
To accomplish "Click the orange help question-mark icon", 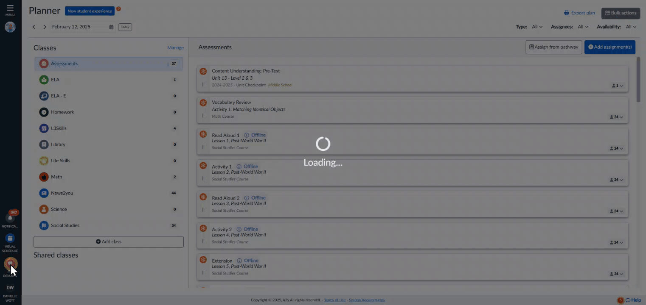I will click(118, 9).
